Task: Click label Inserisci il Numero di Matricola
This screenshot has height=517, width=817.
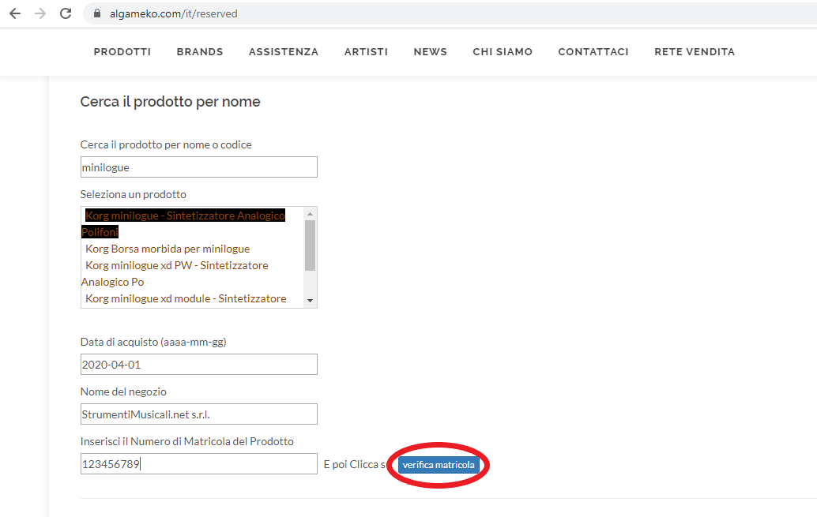Action: point(187,441)
